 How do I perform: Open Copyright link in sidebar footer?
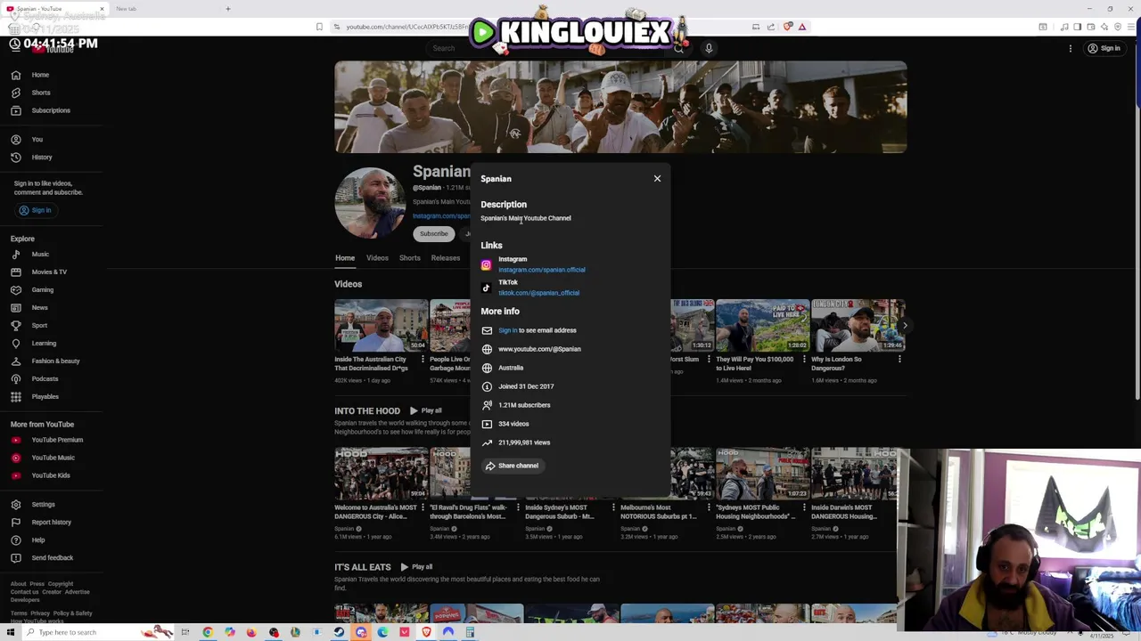[x=61, y=584]
